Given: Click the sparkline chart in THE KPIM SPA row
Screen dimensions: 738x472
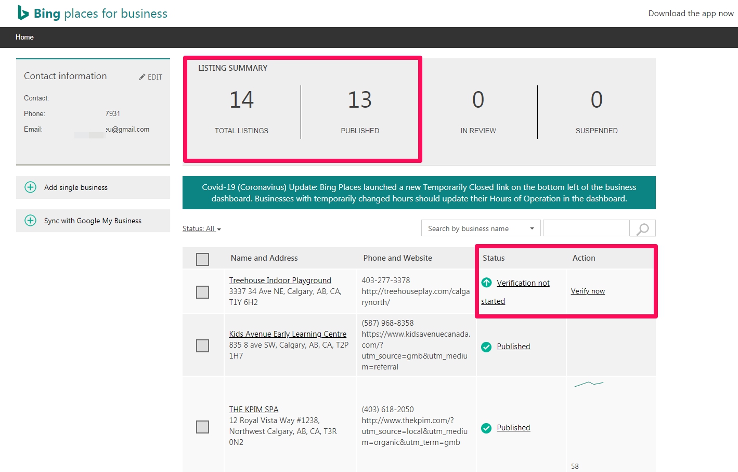Looking at the screenshot, I should pyautogui.click(x=589, y=384).
